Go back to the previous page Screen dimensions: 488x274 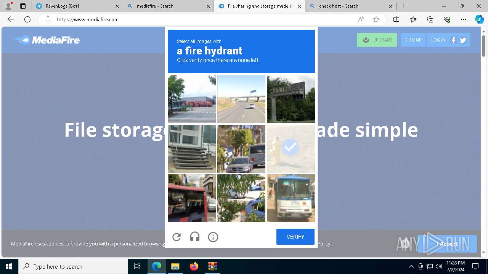point(11,19)
